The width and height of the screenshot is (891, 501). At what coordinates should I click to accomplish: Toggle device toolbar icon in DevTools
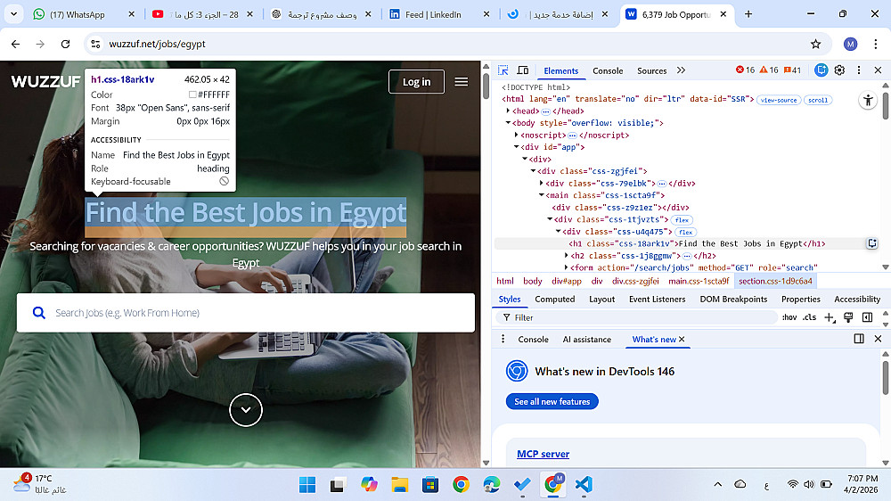(x=523, y=70)
